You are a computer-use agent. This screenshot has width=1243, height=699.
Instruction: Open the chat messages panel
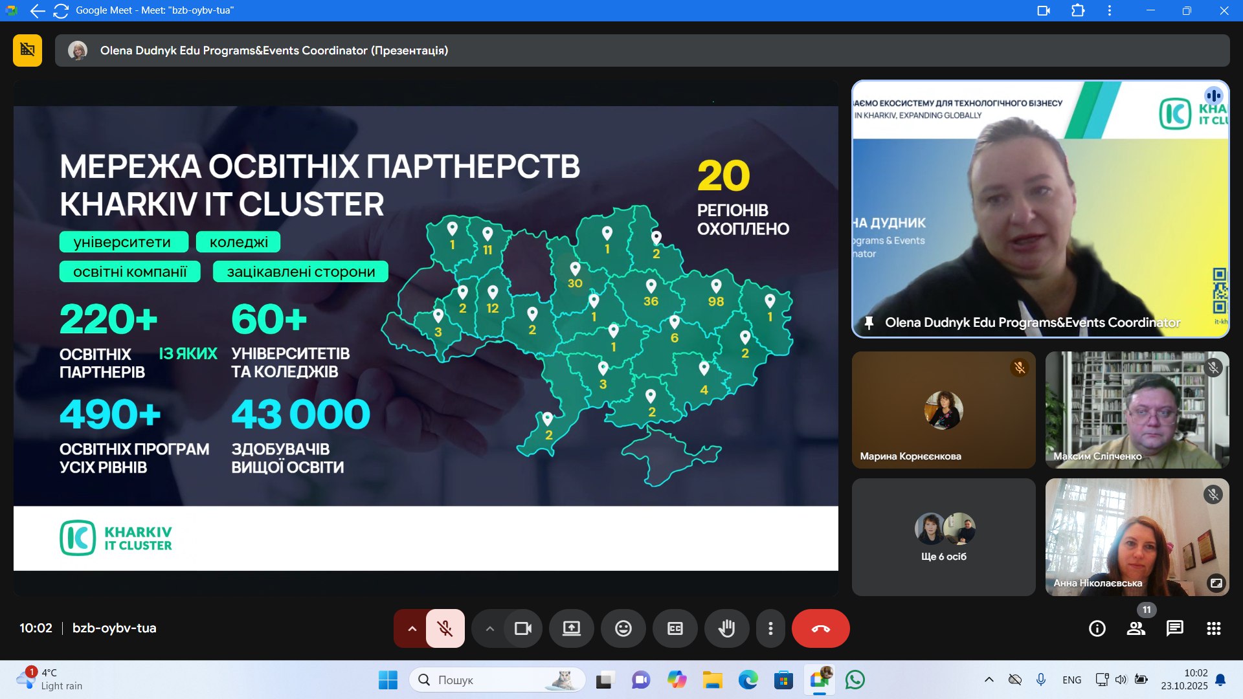pyautogui.click(x=1174, y=628)
